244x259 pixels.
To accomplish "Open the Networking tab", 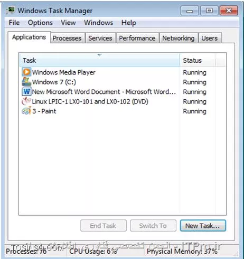I will 179,38.
